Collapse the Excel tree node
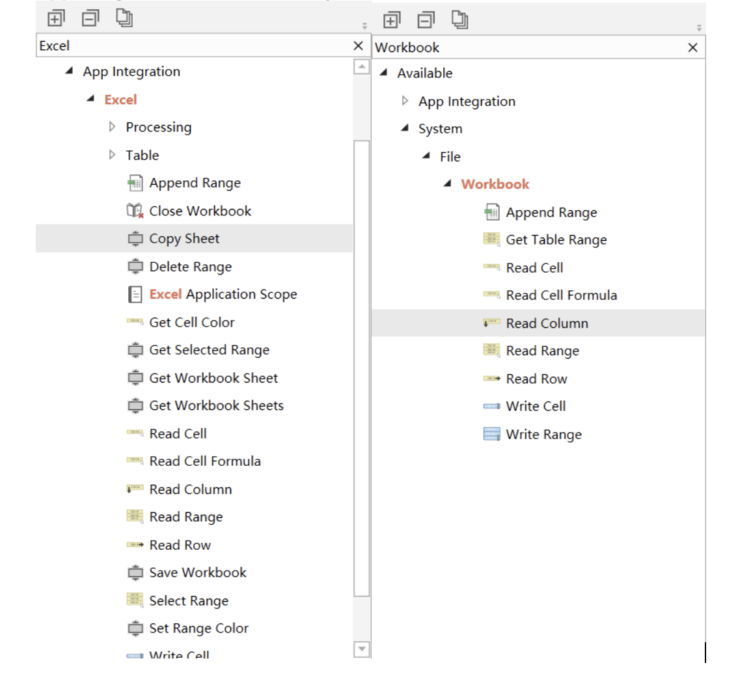Image resolution: width=738 pixels, height=678 pixels. tap(91, 99)
